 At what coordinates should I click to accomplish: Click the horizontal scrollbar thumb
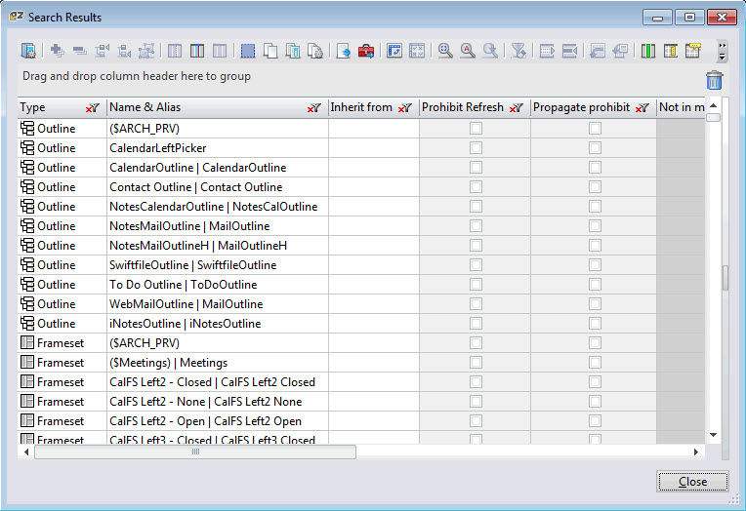point(195,452)
